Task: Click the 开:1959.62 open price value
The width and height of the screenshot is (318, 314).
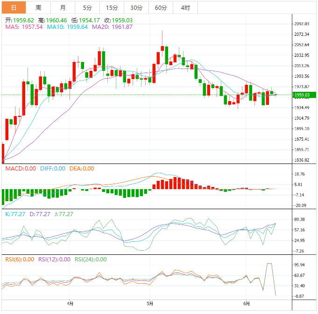Action: 20,20
